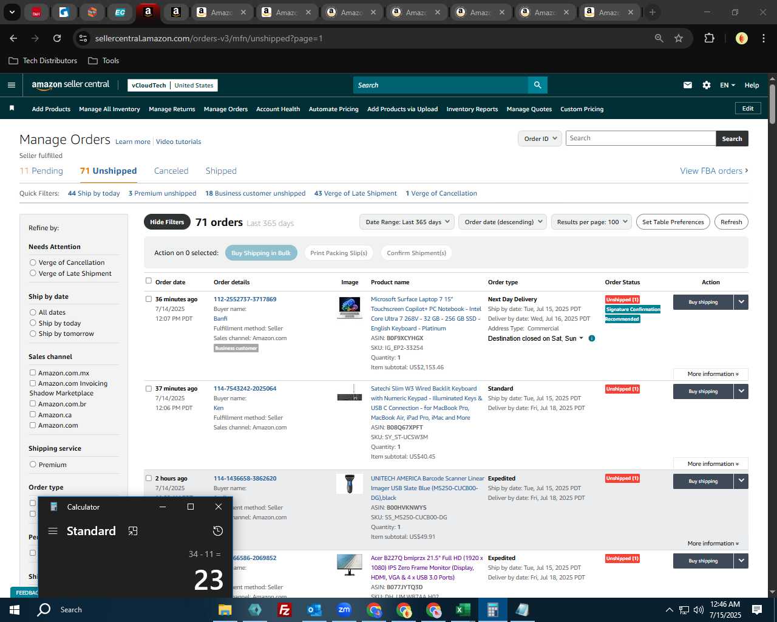Viewport: 777px width, 622px height.
Task: Switch to the Pending orders tab
Action: [41, 171]
